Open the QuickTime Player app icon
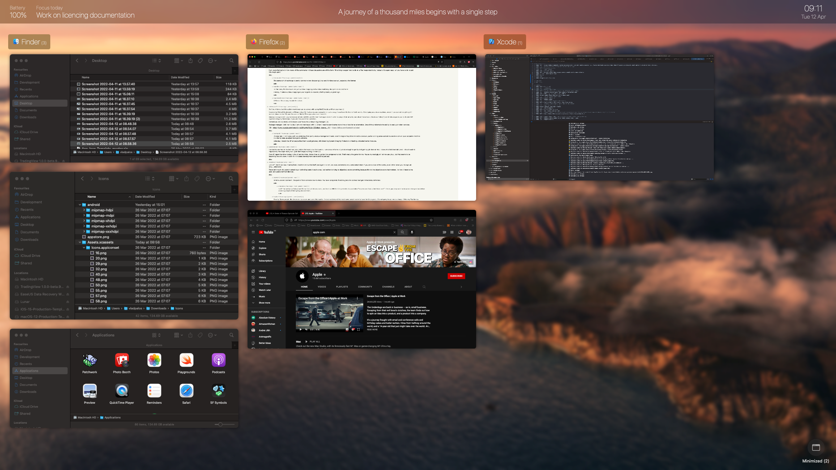Viewport: 836px width, 470px height. (x=122, y=391)
